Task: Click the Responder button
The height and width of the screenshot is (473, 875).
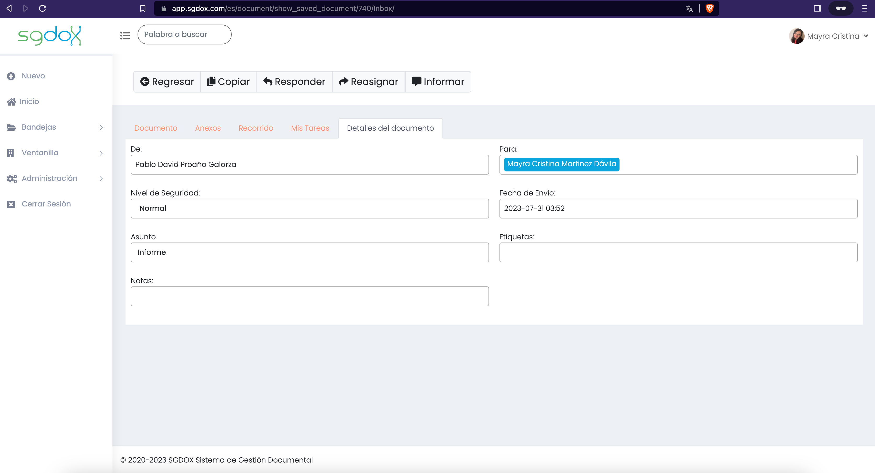Action: (x=294, y=82)
